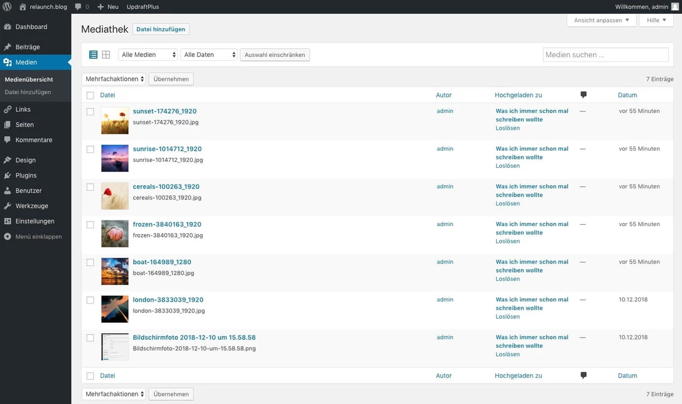Click the Datei hinzufügen button
The image size is (682, 404).
pos(162,29)
